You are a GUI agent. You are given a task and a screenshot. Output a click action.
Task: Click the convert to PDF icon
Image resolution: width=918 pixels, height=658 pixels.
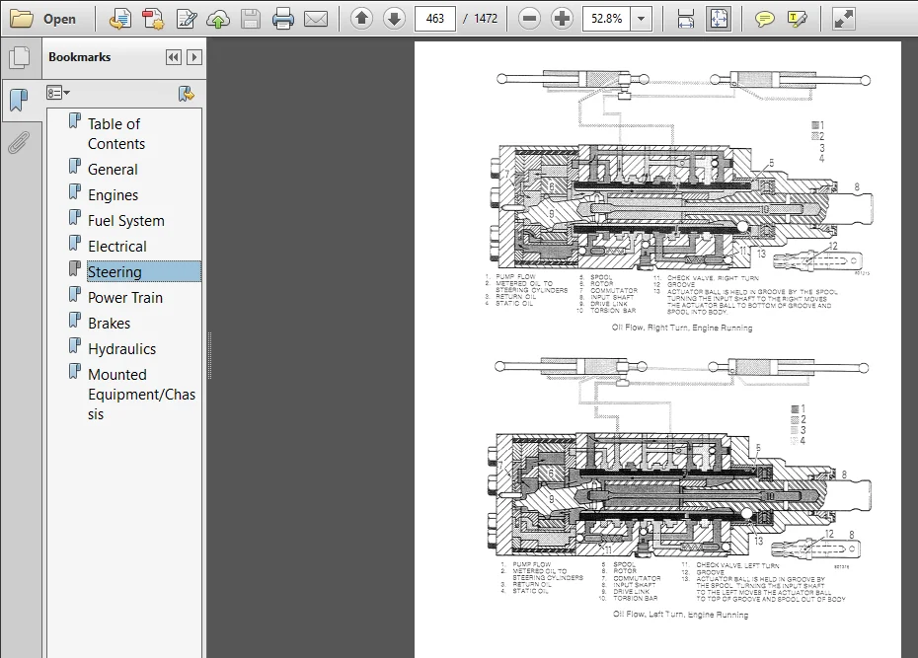[120, 19]
